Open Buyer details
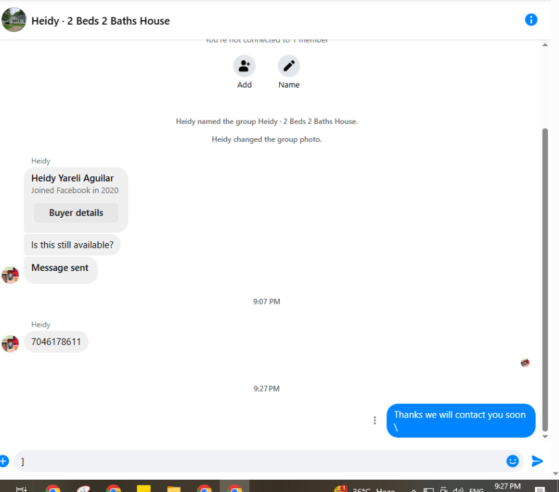This screenshot has height=492, width=559. pos(76,213)
